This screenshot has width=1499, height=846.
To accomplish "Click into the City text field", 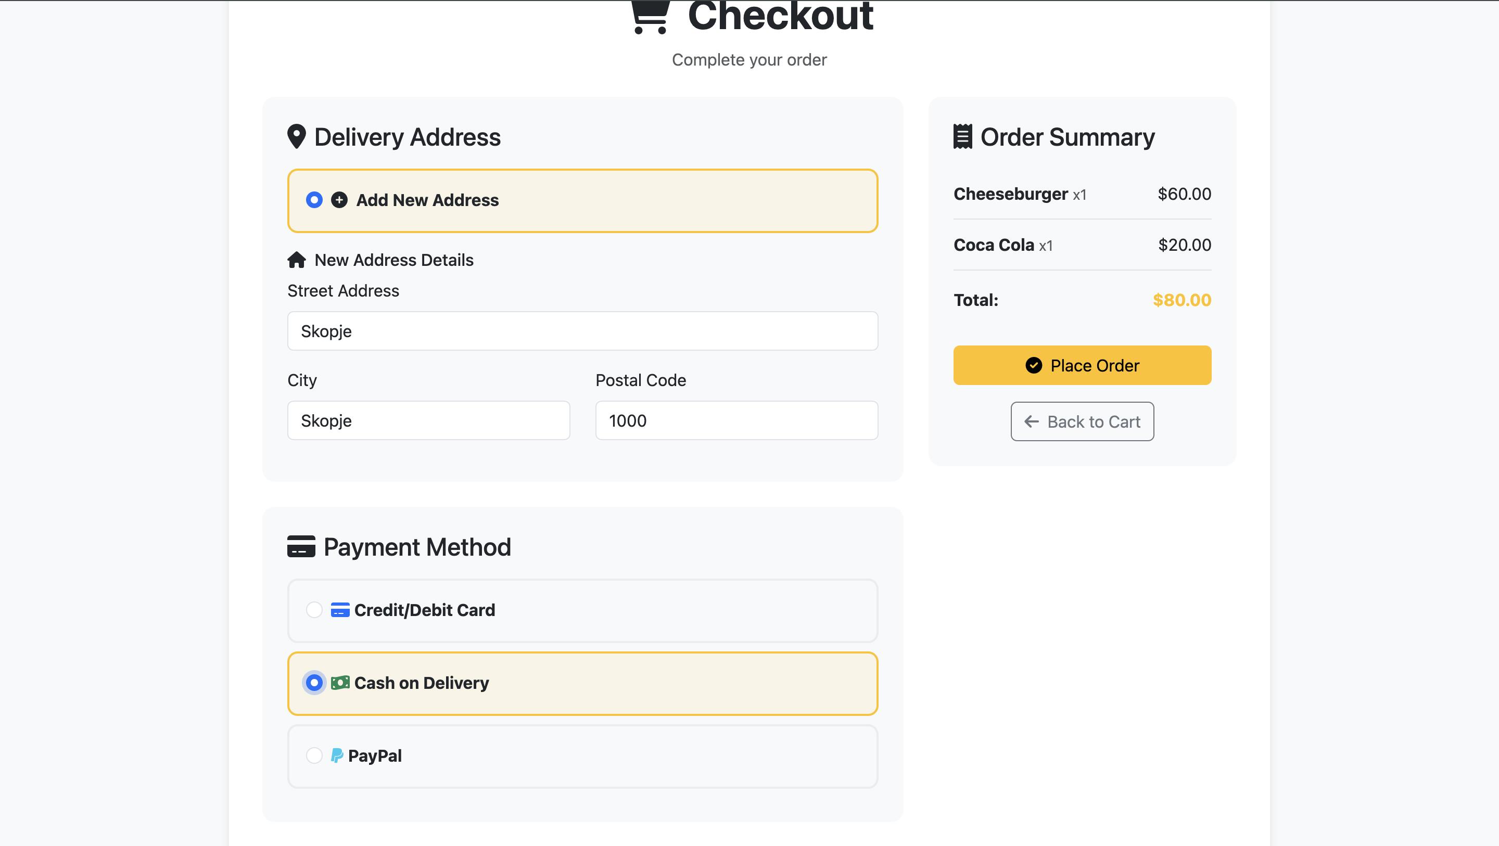I will (428, 421).
